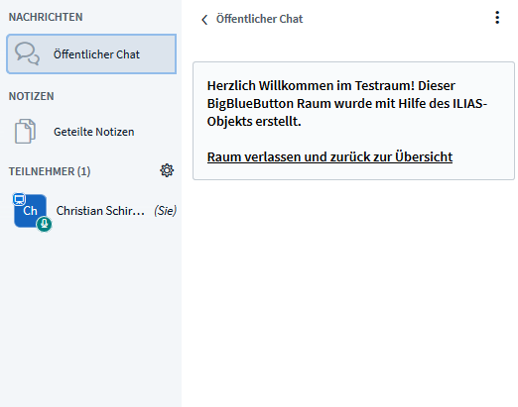Follow Raum verlassen und zurück link
518x407 pixels.
(x=329, y=156)
